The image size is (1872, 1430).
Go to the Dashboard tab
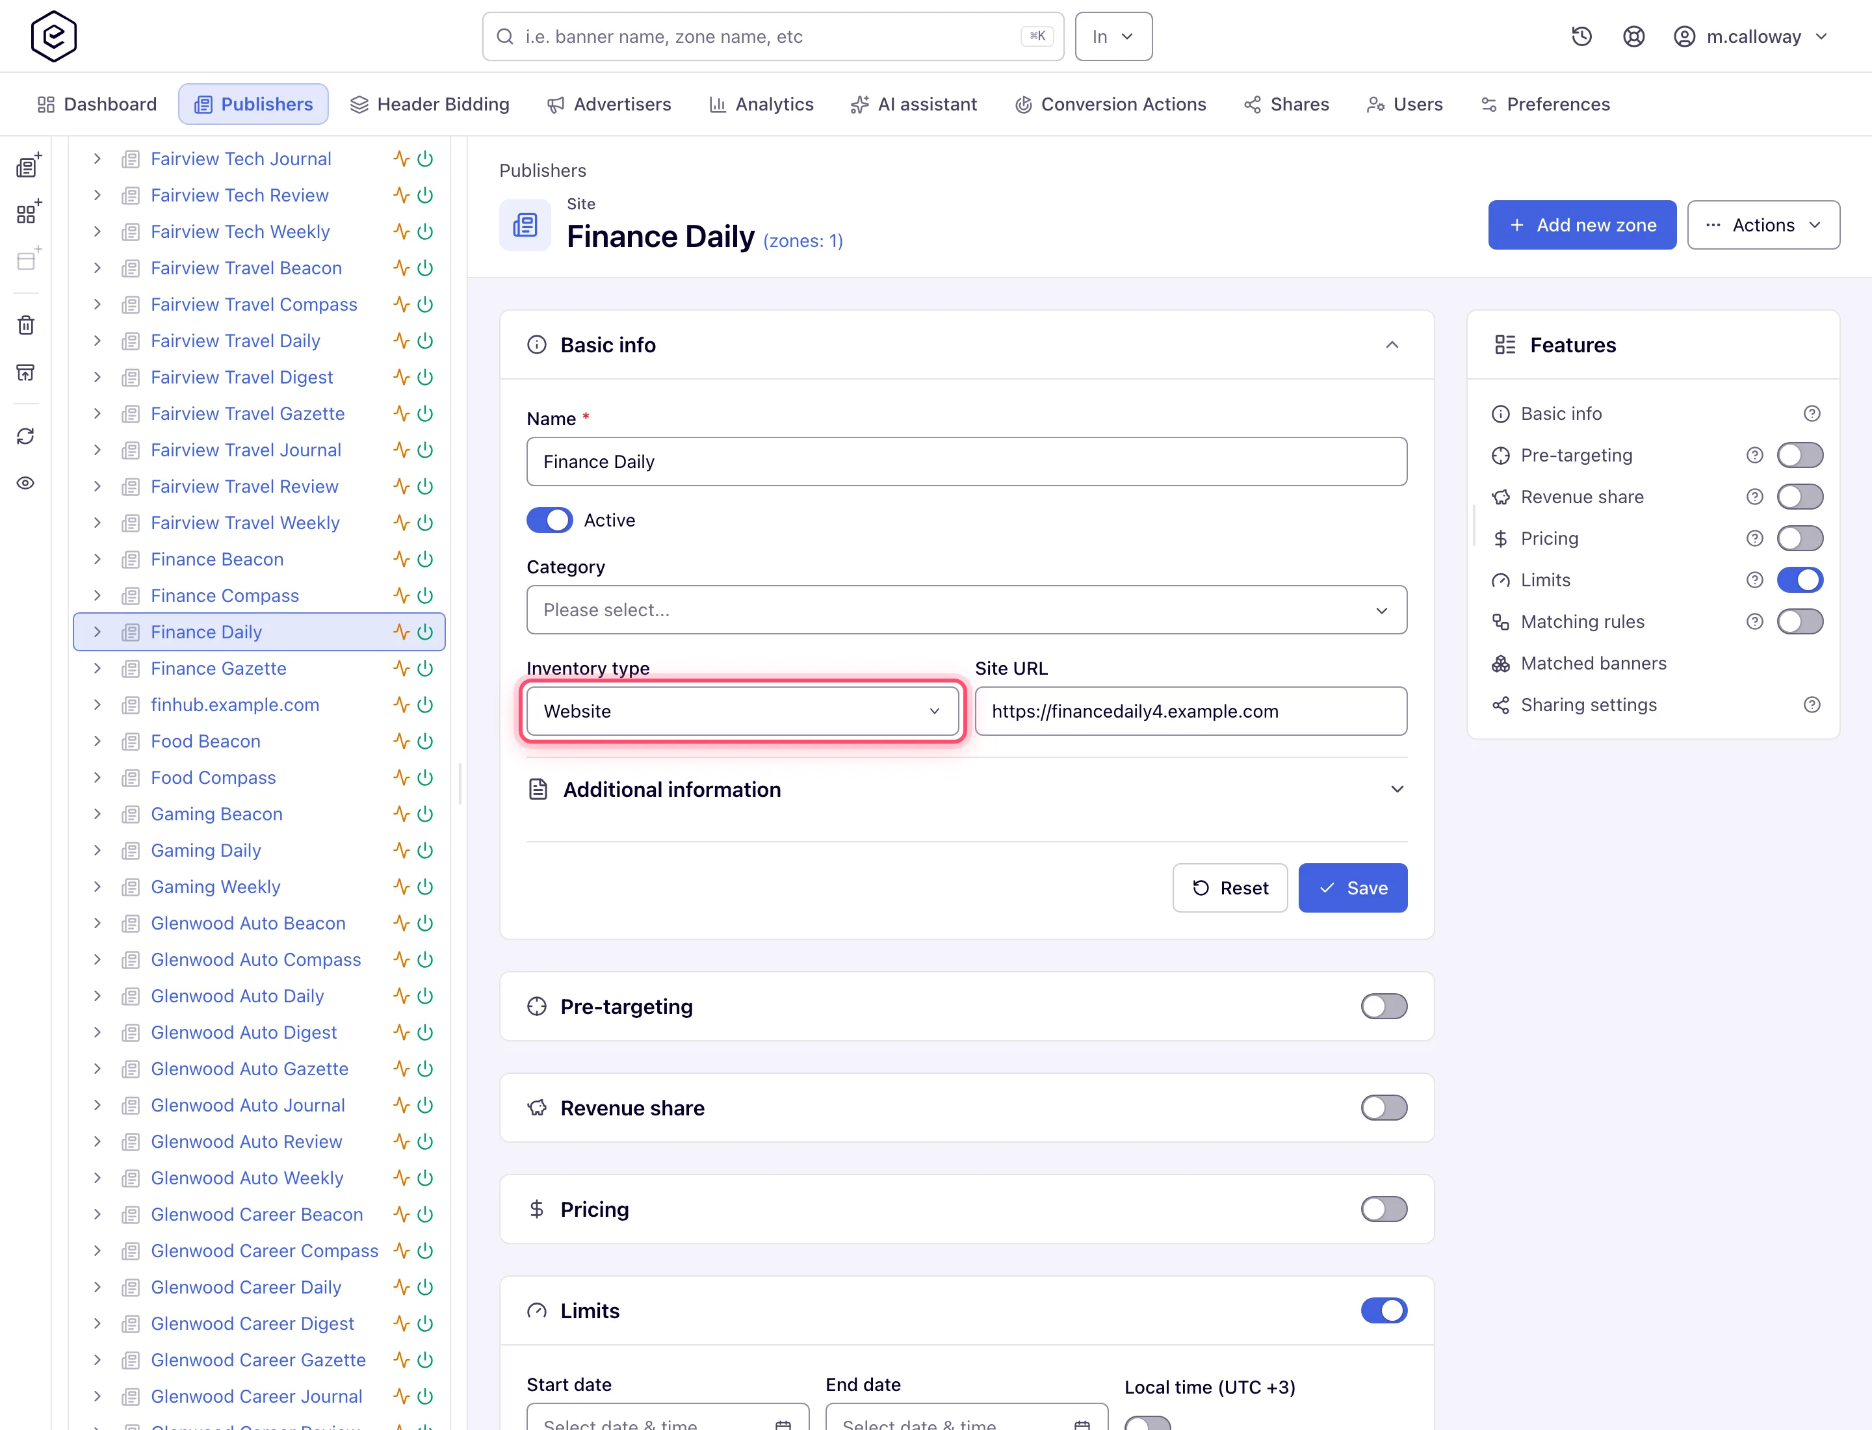pos(97,104)
